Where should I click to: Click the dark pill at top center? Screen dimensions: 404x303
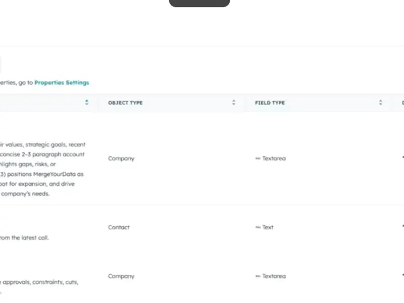tap(199, 3)
